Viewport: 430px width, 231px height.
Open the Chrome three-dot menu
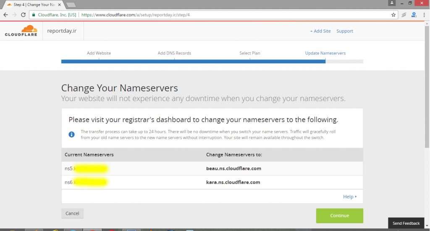[x=424, y=15]
